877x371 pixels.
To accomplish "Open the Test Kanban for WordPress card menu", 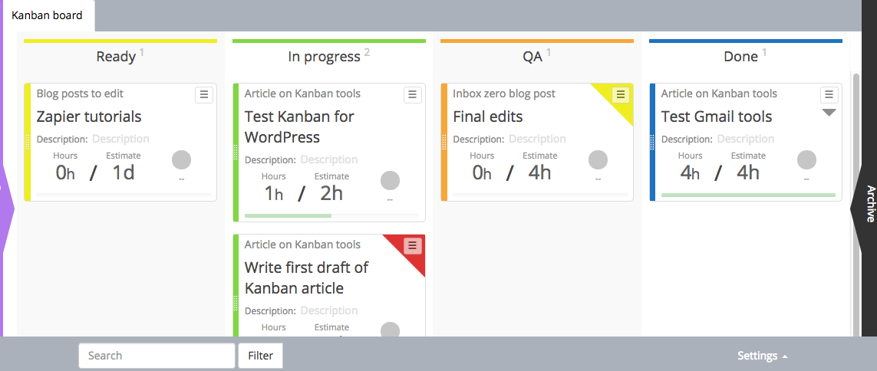I will (x=412, y=95).
